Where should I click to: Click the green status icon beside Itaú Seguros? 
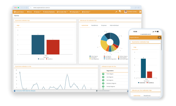coord(103,80)
